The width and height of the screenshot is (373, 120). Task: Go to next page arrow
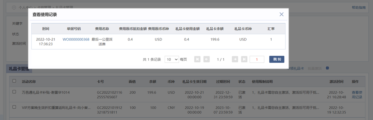[x=235, y=59]
